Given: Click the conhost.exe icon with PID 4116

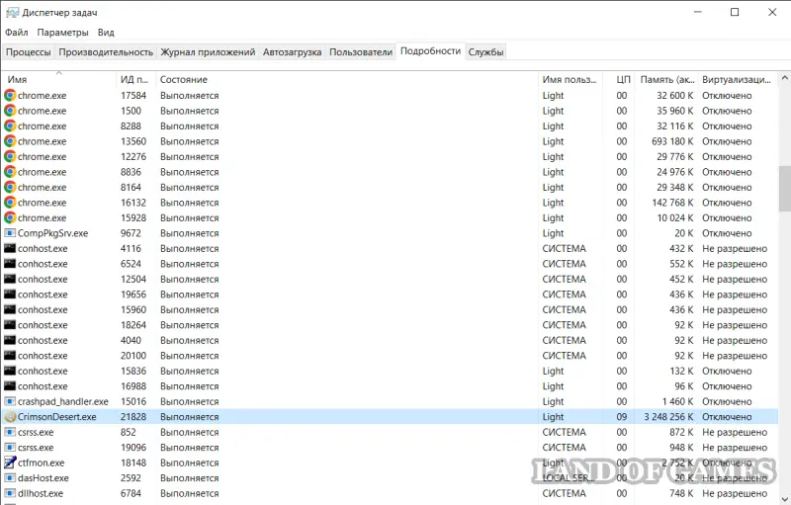Looking at the screenshot, I should point(10,249).
